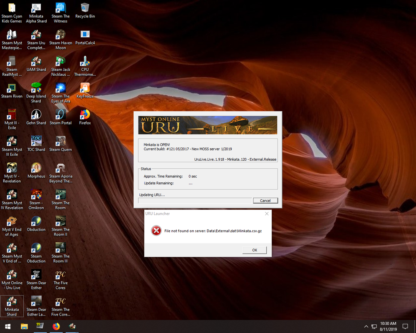Select the Myst V End of Ages icon
416x333 pixels.
(12, 226)
